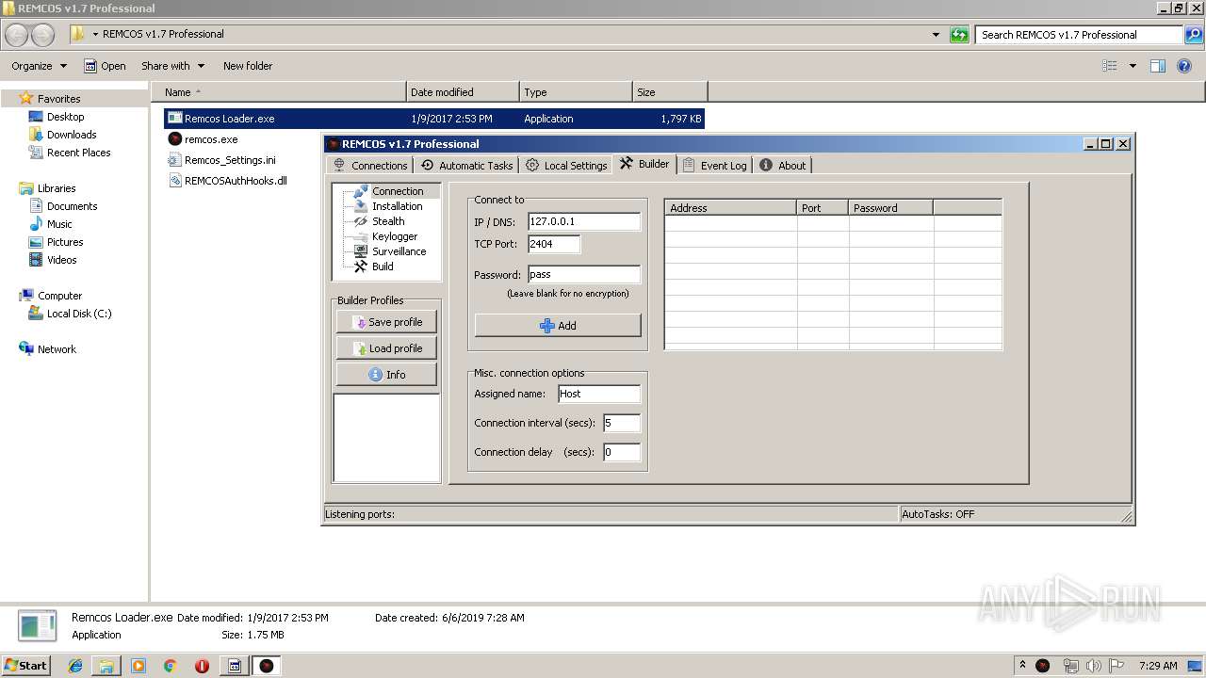Select the Builder tab
1206x678 pixels.
point(644,164)
